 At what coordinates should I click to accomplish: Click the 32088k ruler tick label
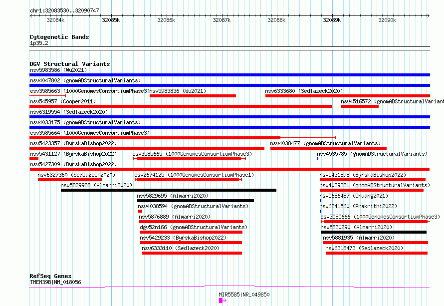(x=276, y=20)
